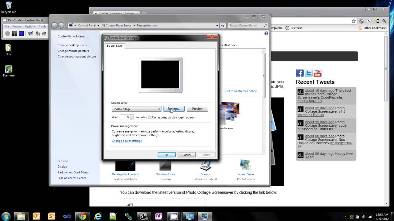Click the Desktop Background thumbnail
The width and height of the screenshot is (394, 221).
[125, 166]
